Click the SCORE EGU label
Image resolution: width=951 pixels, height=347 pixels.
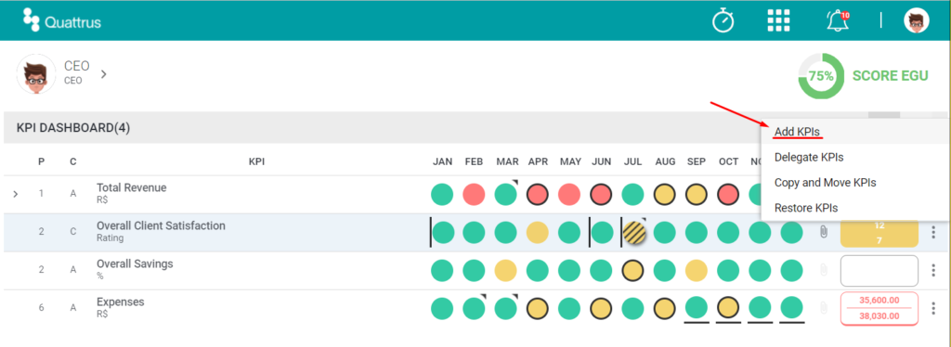click(890, 76)
